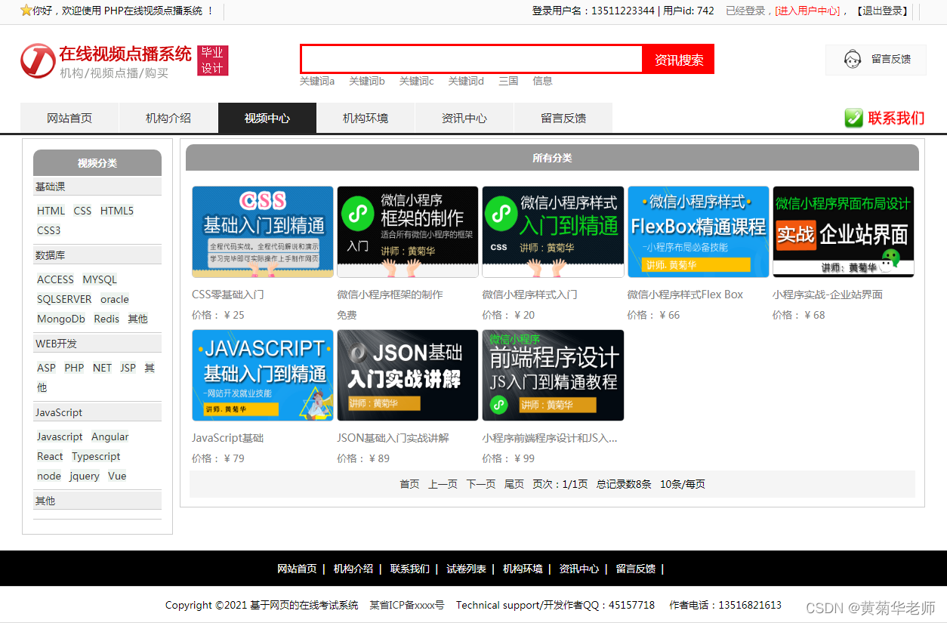Focus the search input field
The height and width of the screenshot is (623, 947).
(x=471, y=59)
